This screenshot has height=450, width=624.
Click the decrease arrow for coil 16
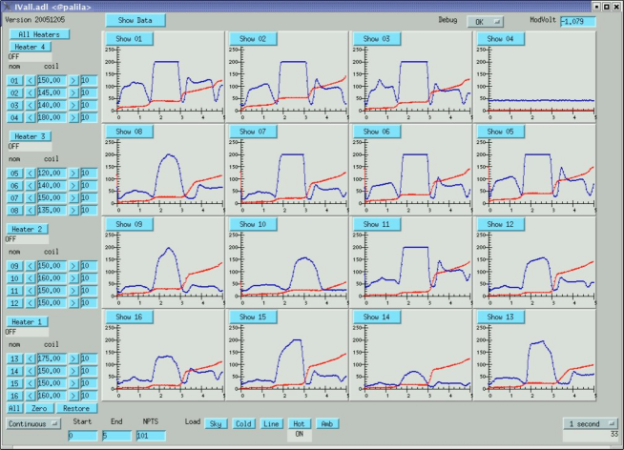click(29, 395)
